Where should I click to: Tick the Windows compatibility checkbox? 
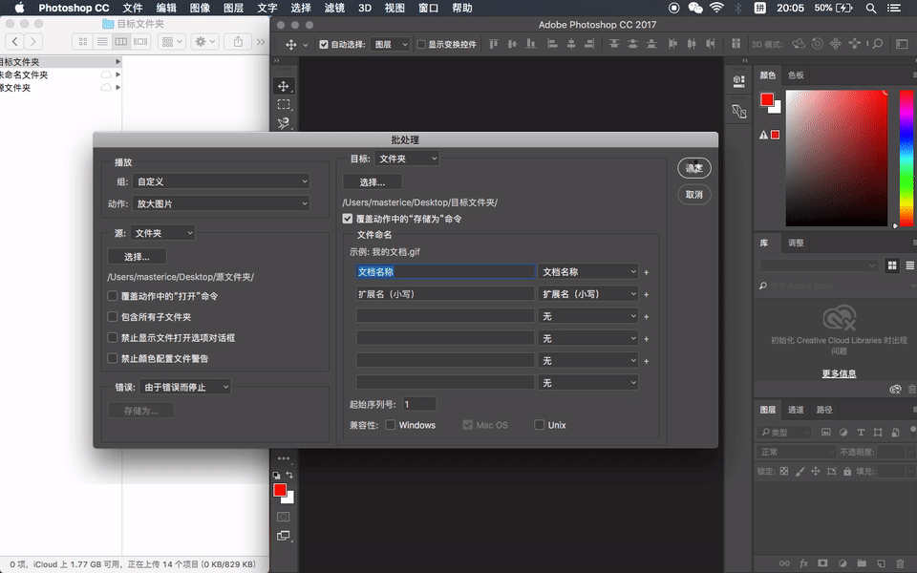click(x=391, y=425)
